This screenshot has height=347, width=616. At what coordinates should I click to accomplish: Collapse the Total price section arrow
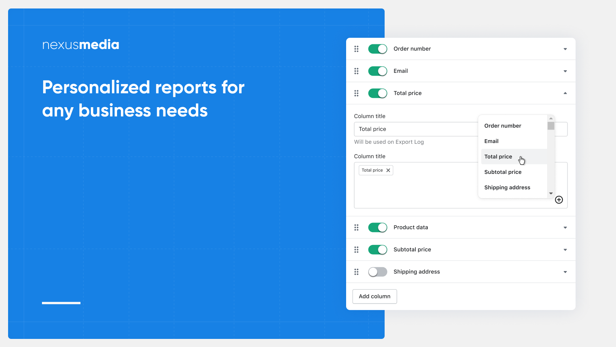[x=565, y=93]
